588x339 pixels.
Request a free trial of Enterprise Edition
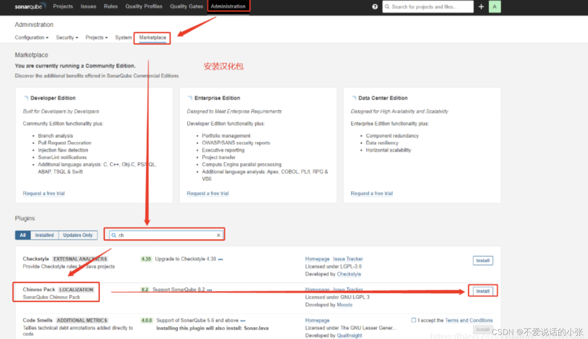click(208, 193)
